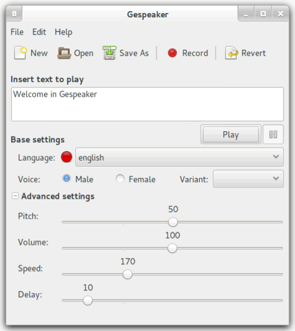
Task: Click the Play button
Action: click(x=231, y=134)
